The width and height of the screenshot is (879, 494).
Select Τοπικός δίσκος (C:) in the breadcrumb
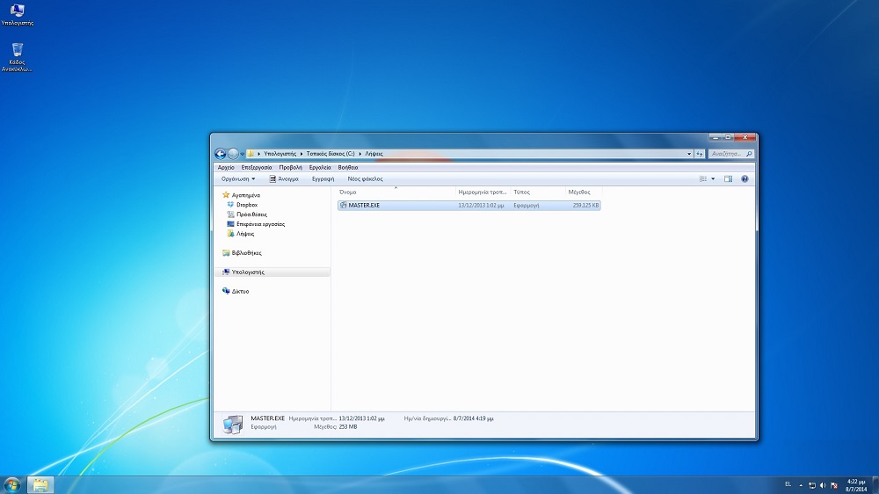(331, 154)
